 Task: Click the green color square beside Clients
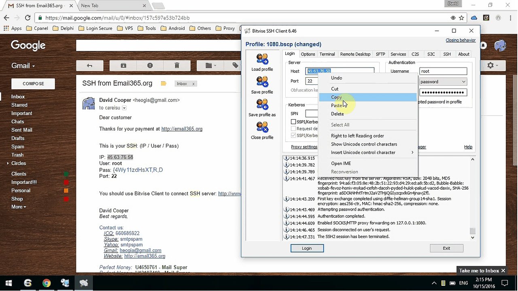point(66,174)
